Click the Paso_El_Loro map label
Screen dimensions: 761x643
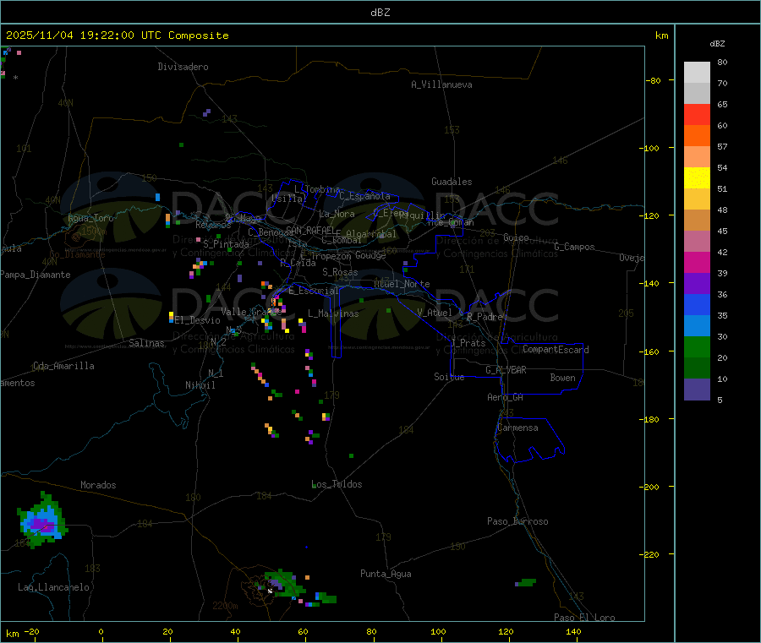(584, 618)
